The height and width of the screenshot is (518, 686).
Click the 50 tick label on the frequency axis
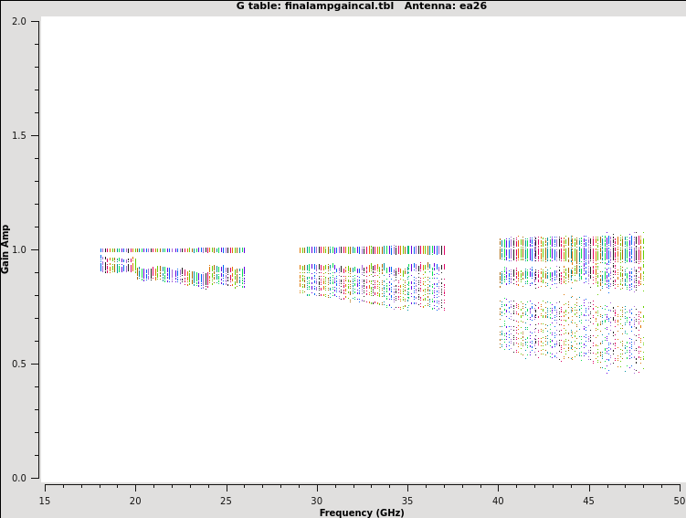tap(679, 501)
